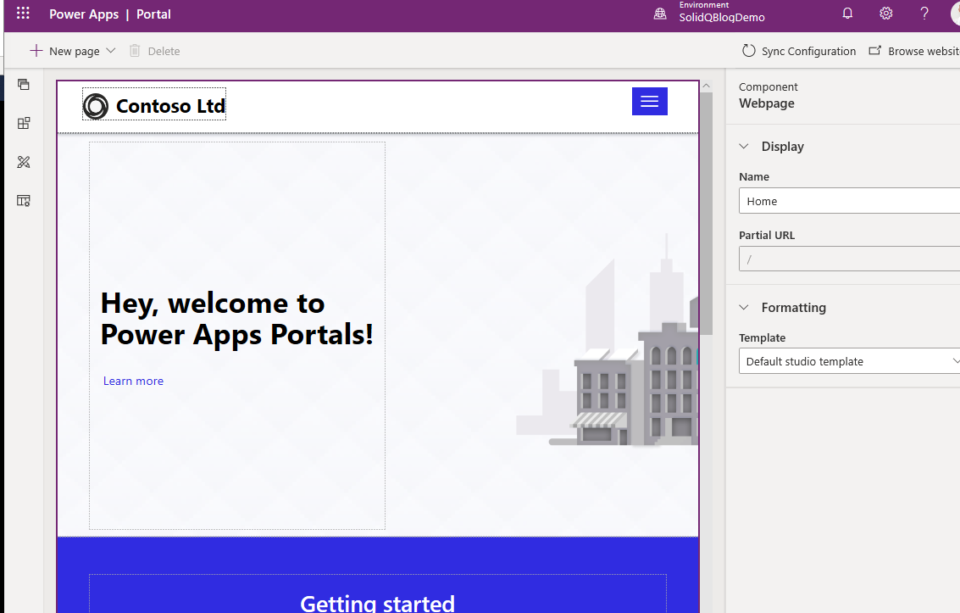Open the notifications bell
Screen dimensions: 960x613
click(846, 14)
